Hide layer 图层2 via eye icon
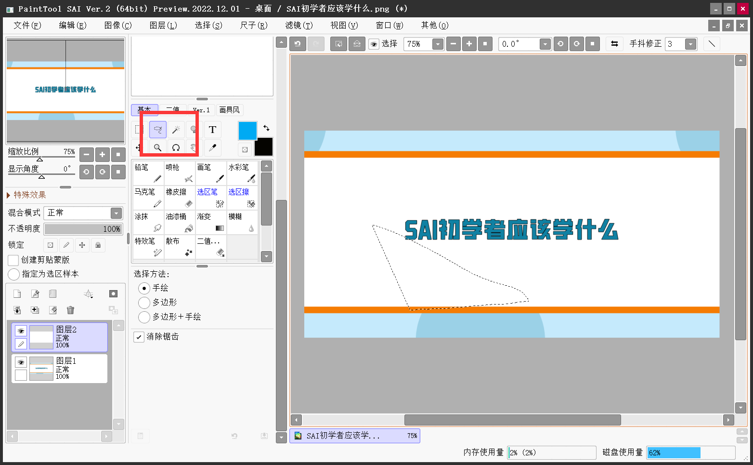This screenshot has height=465, width=753. 21,331
